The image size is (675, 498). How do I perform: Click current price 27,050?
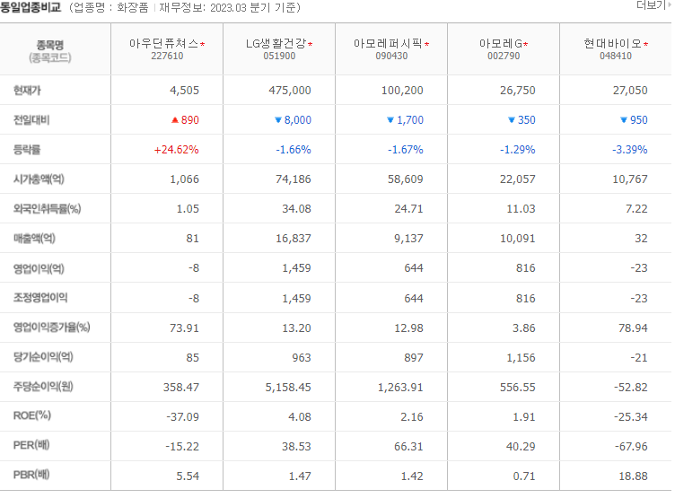(630, 91)
